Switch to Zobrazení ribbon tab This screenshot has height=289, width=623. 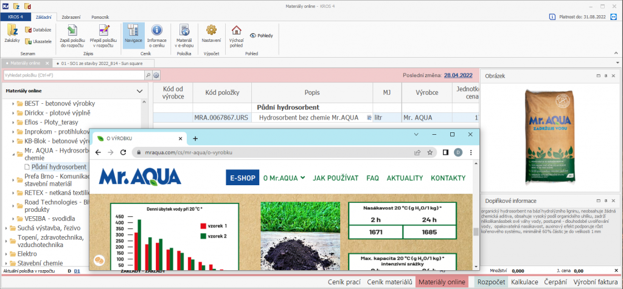click(x=71, y=17)
